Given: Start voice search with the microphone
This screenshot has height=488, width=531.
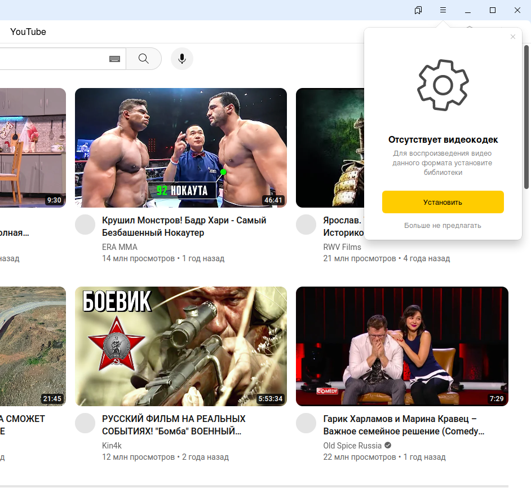Looking at the screenshot, I should pyautogui.click(x=182, y=59).
